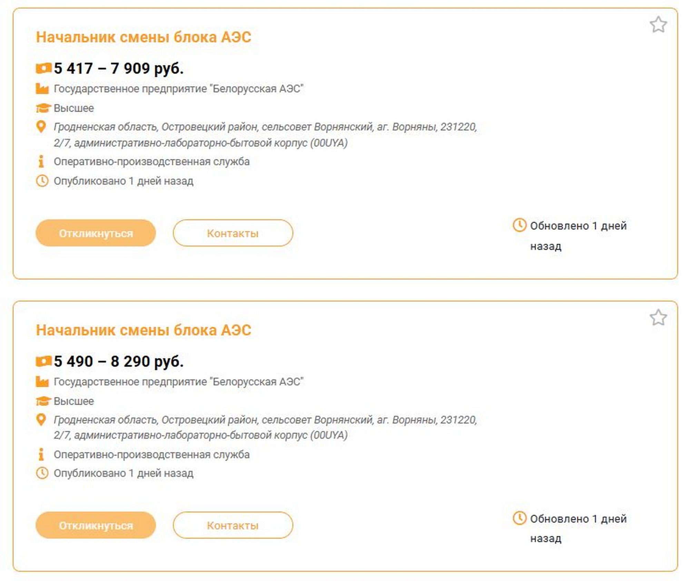The image size is (690, 581).
Task: Click Откликнуться in the second vacancy card
Action: click(96, 525)
